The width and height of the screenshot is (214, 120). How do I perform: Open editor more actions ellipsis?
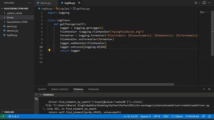[x=209, y=3]
